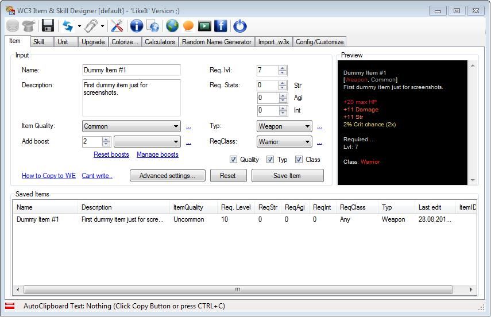Image resolution: width=491 pixels, height=317 pixels.
Task: Click the app icon in title bar
Action: [10, 11]
